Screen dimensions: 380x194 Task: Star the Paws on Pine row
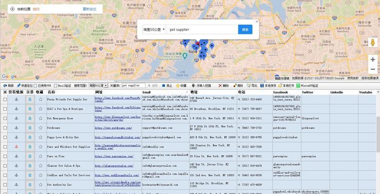(40, 156)
